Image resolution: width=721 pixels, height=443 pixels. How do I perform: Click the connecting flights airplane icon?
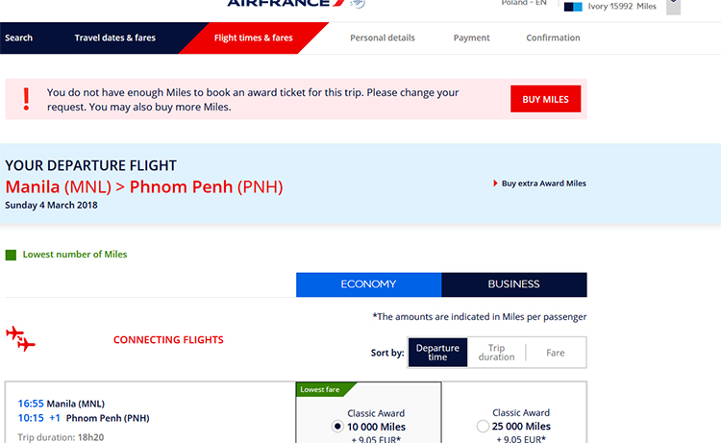[x=20, y=338]
